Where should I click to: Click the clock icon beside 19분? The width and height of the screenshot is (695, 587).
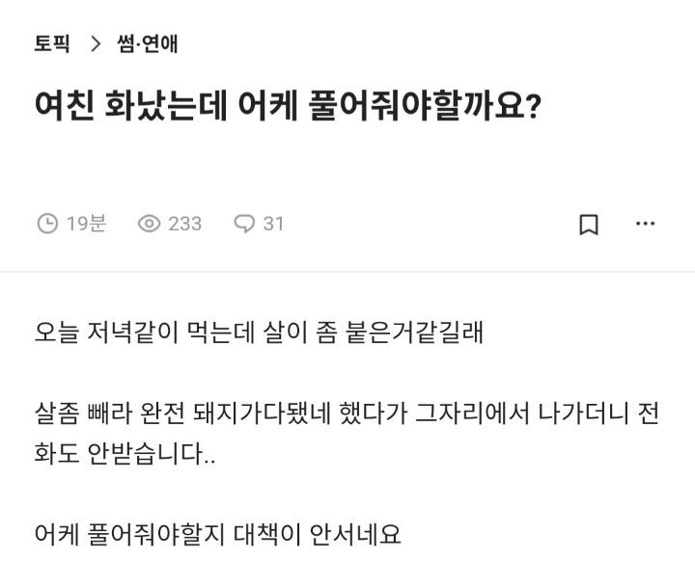coord(47,224)
